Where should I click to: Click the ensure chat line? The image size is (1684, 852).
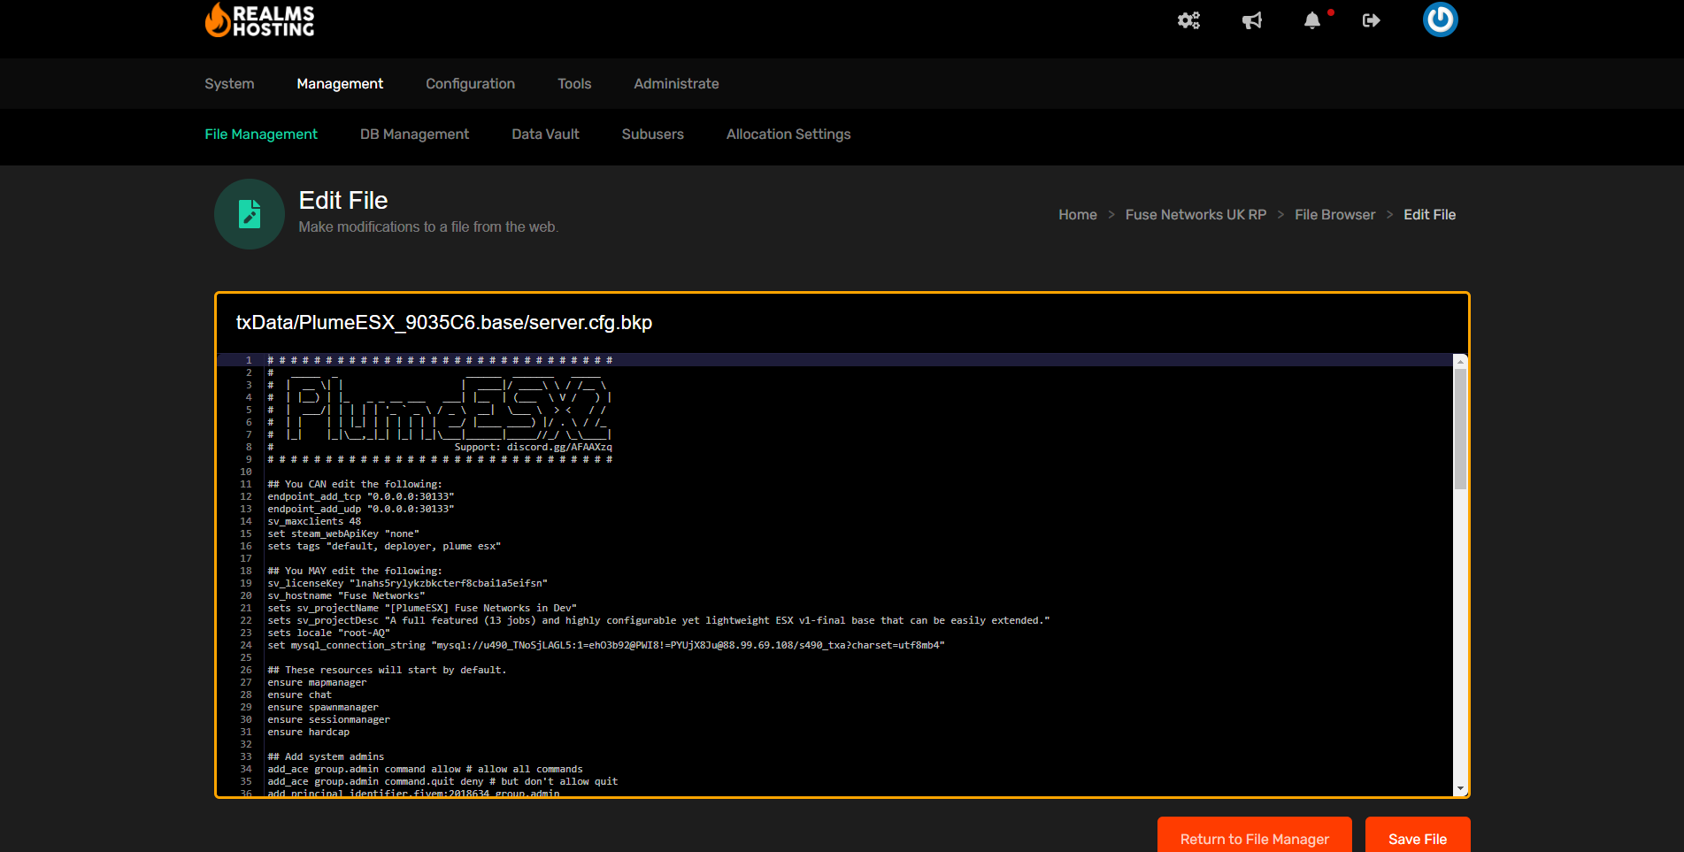point(299,695)
